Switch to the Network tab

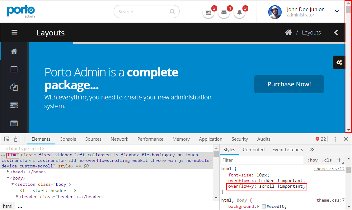[120, 139]
